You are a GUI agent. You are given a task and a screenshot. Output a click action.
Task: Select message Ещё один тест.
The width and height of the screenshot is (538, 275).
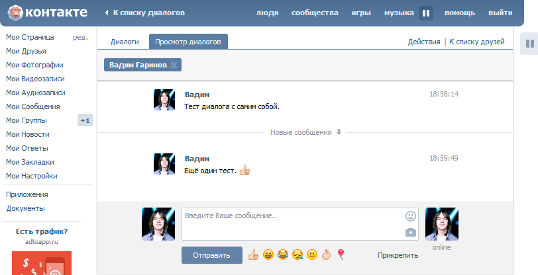point(210,171)
